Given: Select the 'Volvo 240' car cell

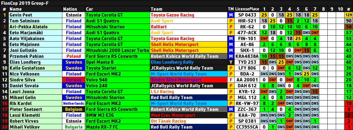Looking at the screenshot, I should point(117,86).
